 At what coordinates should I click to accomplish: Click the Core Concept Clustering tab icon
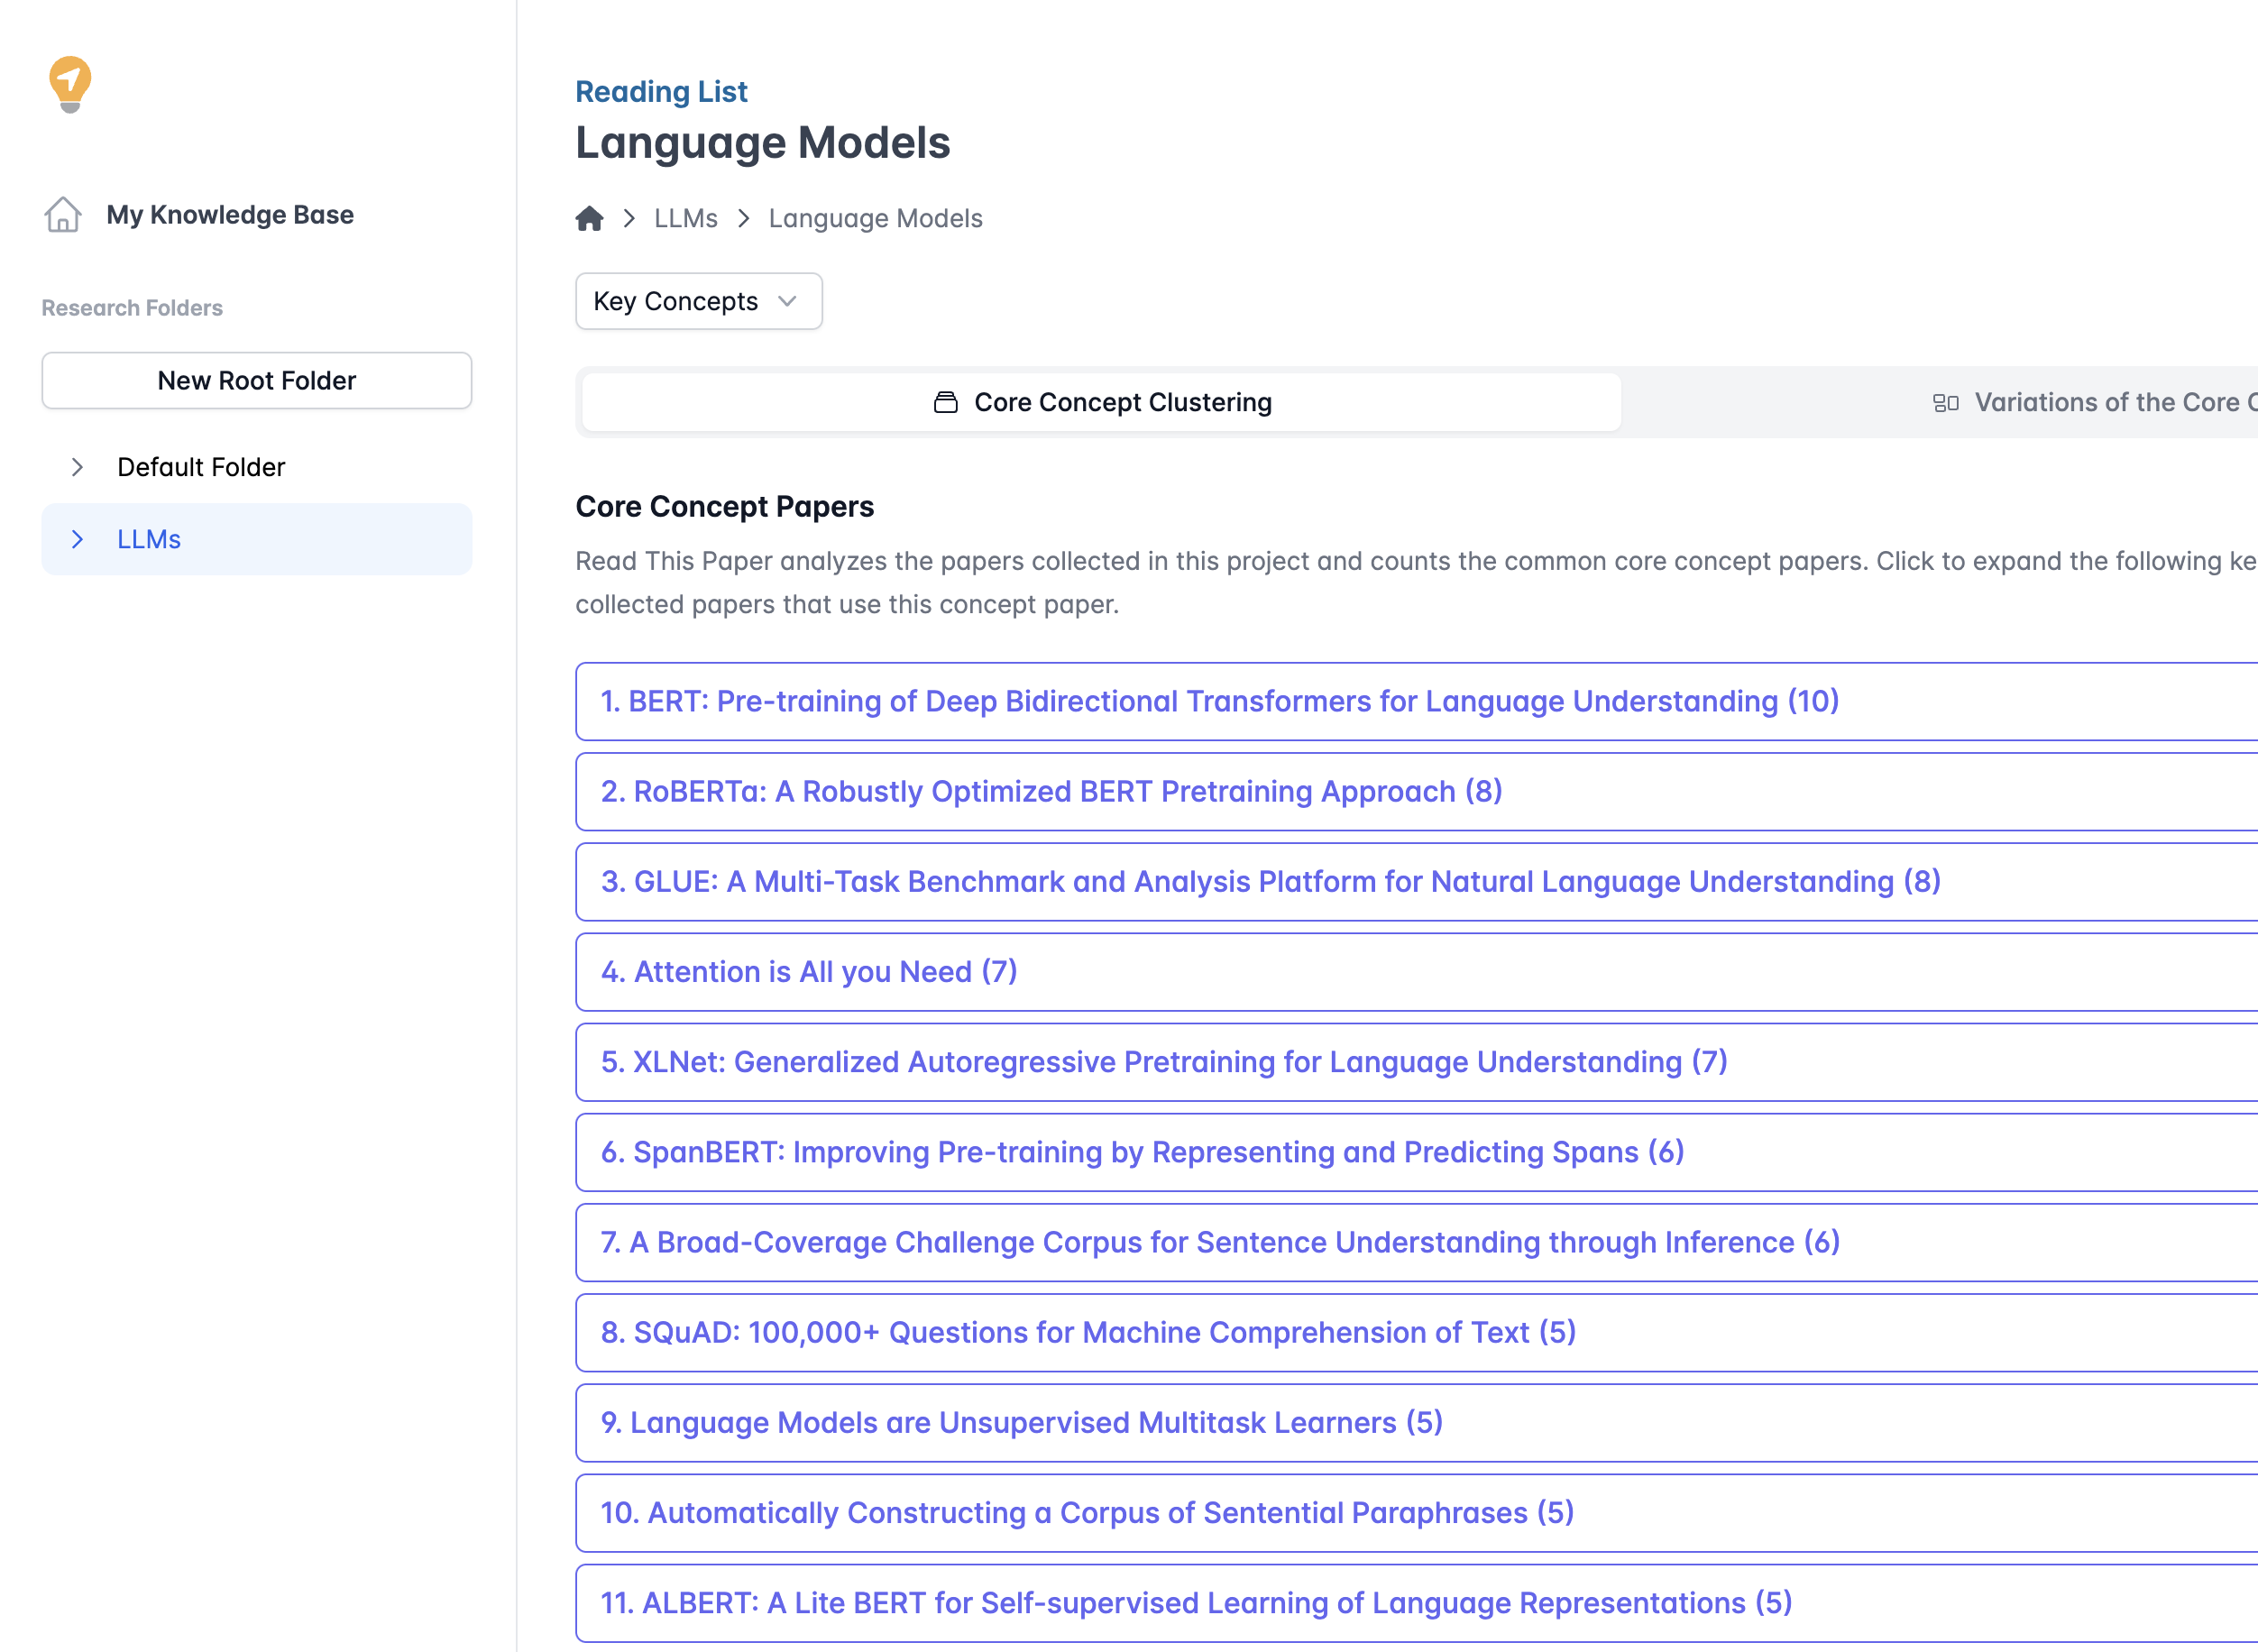click(x=945, y=402)
